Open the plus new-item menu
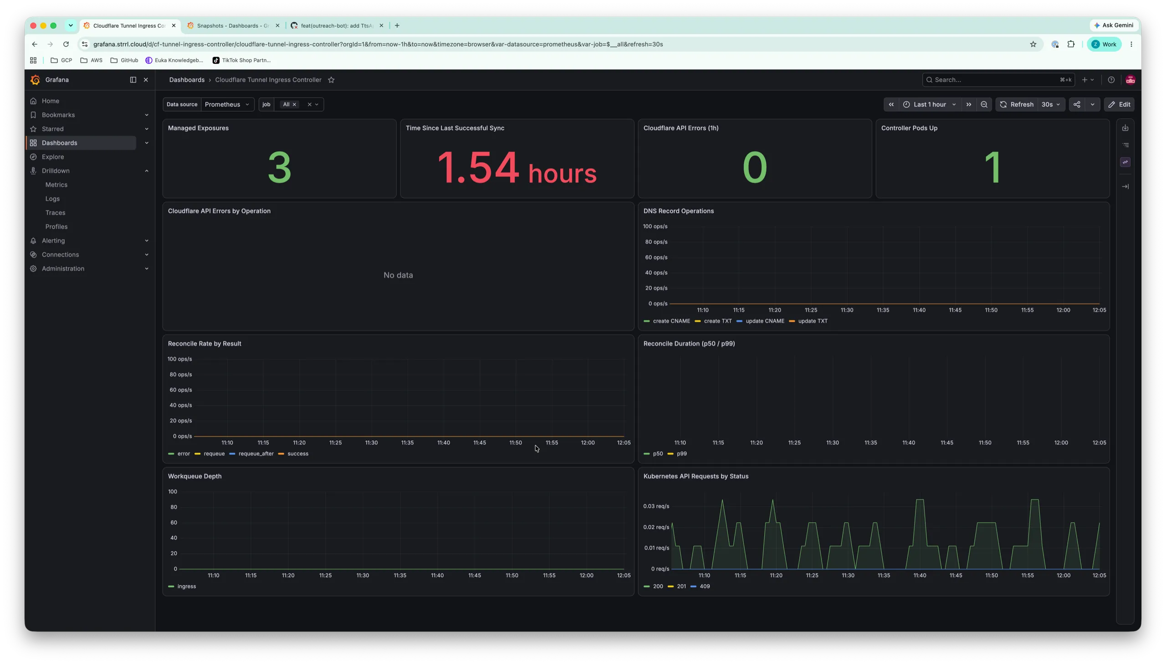 pyautogui.click(x=1087, y=80)
